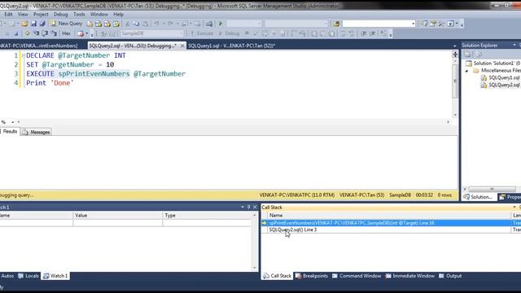Click the New Query toolbar button
Image resolution: width=521 pixels, height=293 pixels.
(x=67, y=24)
